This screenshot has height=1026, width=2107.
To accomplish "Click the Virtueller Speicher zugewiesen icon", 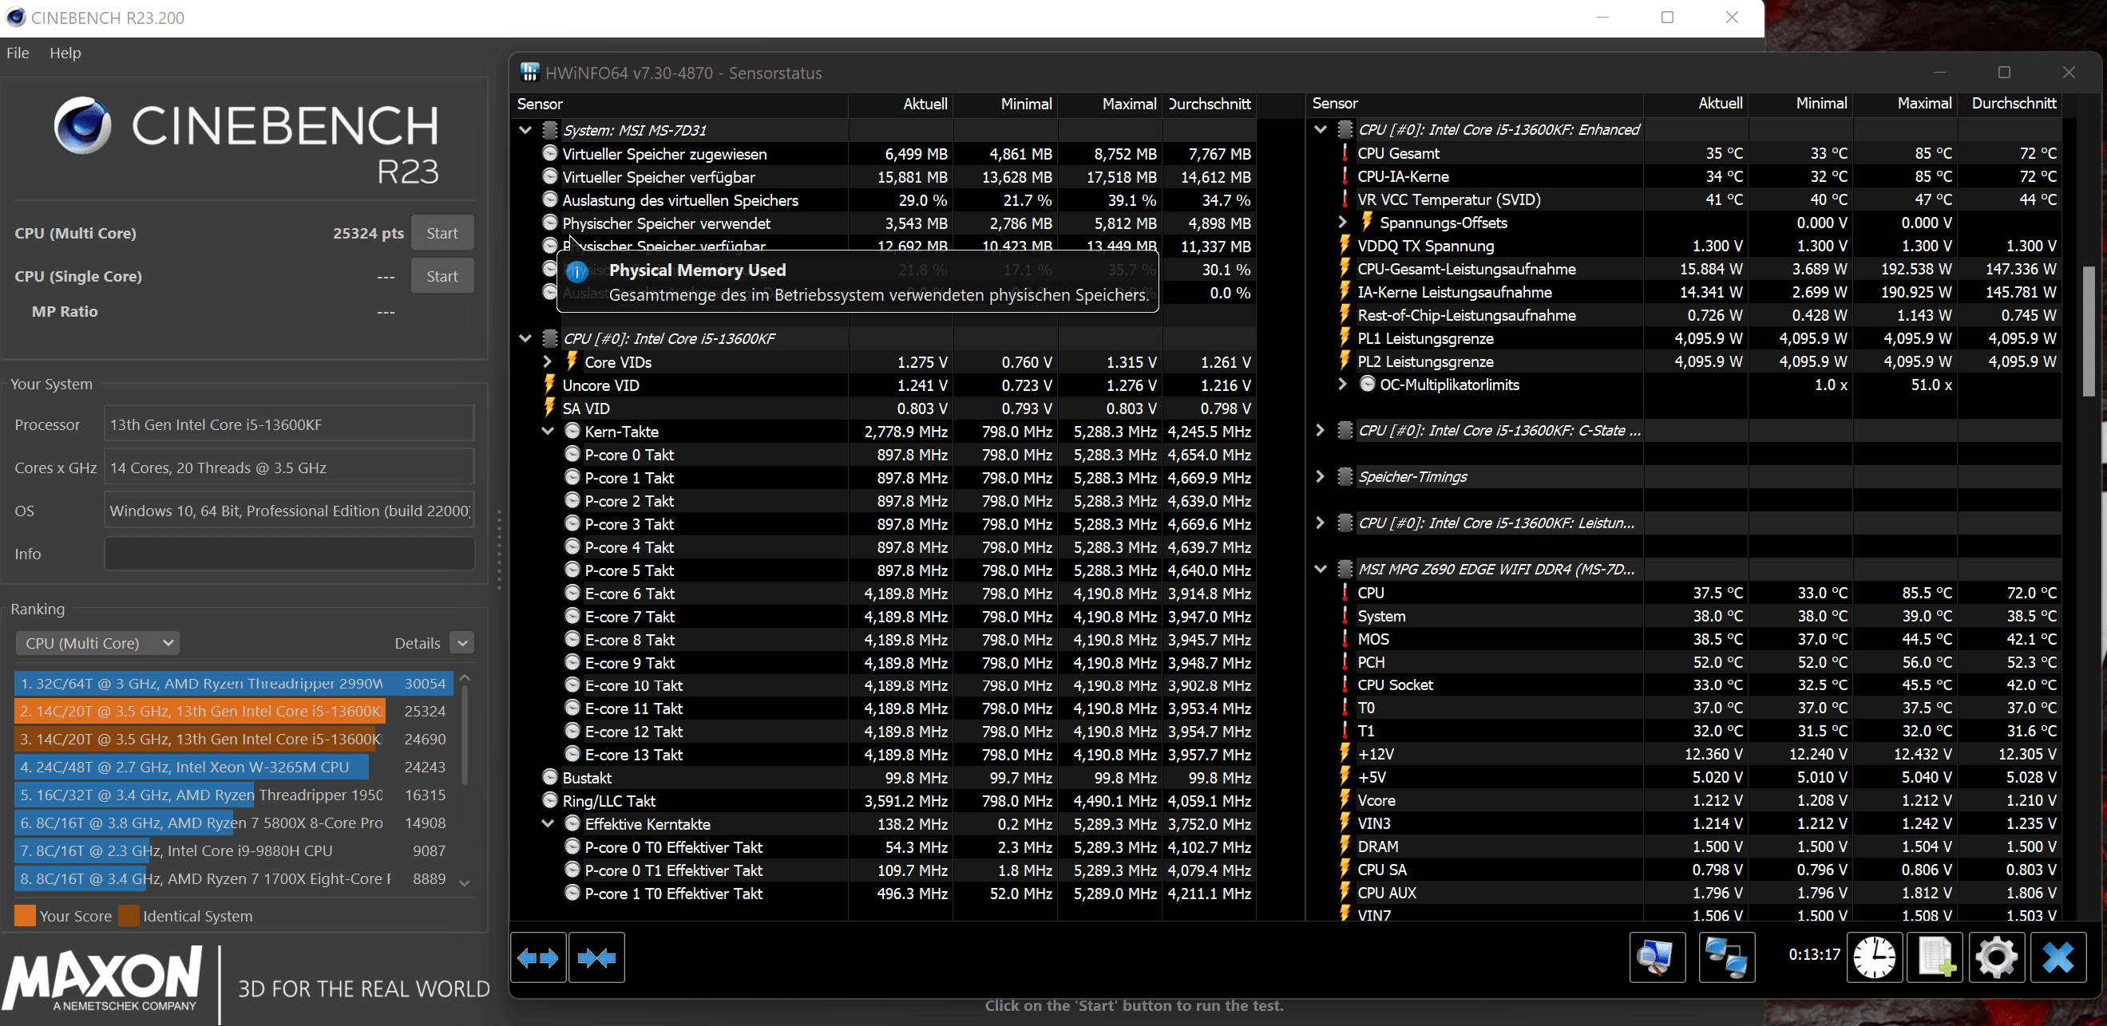I will [x=550, y=153].
